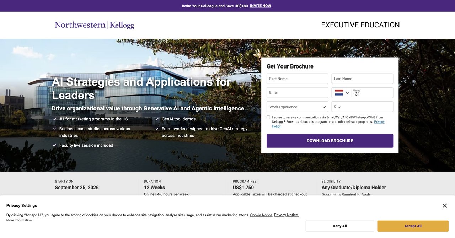Open the phone country flag selector

342,93
